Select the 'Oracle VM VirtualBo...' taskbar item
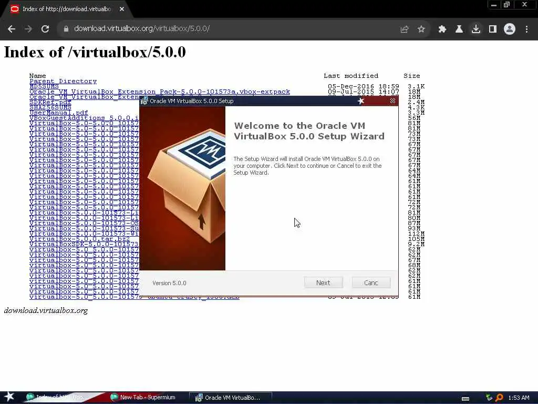The image size is (538, 404). 231,398
